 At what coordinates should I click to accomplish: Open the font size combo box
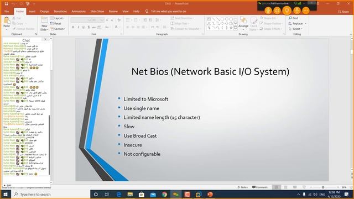click(x=98, y=20)
